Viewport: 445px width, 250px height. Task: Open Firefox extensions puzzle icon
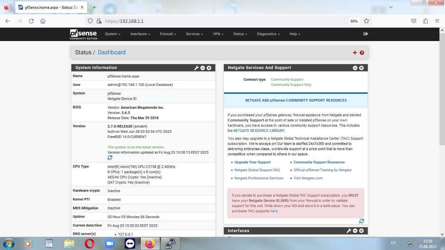tap(425, 21)
